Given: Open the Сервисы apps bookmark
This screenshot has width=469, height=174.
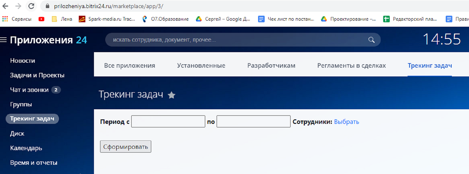Looking at the screenshot, I should tap(18, 19).
